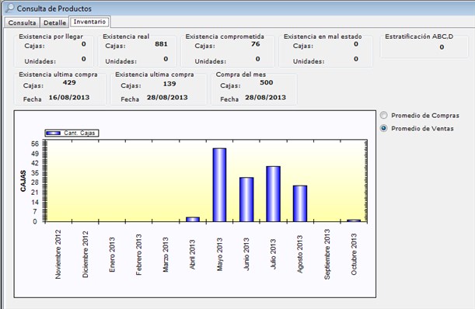Click the Consulta de Productos window title
Viewport: 475px width, 309px height.
tap(54, 9)
